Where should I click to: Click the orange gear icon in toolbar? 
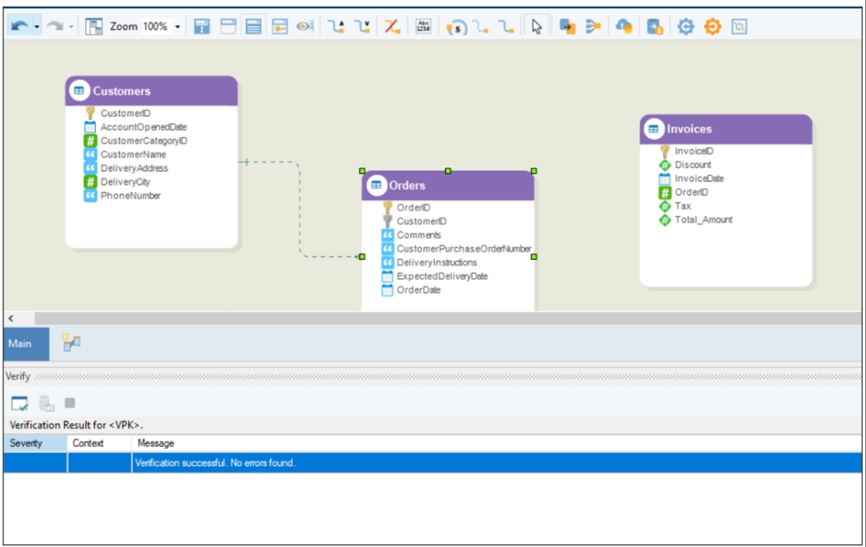(x=712, y=27)
